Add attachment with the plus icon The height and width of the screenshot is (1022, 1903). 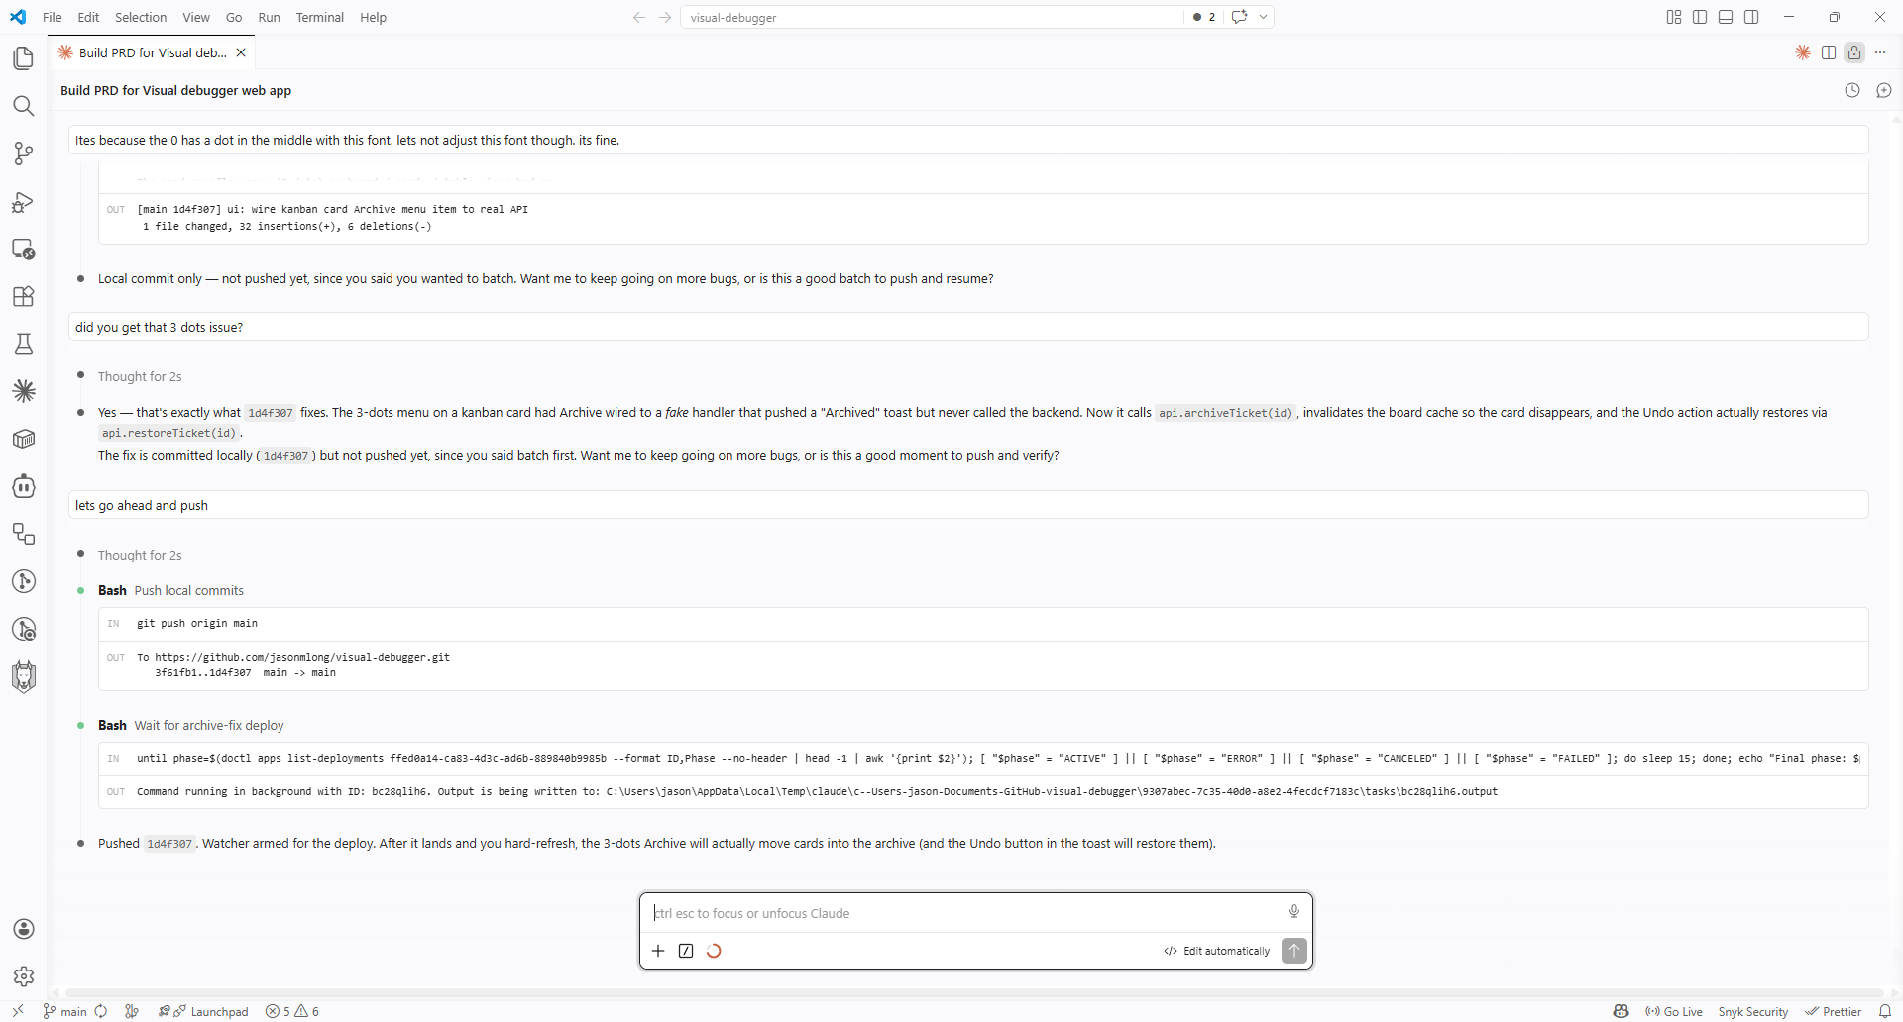click(x=658, y=951)
